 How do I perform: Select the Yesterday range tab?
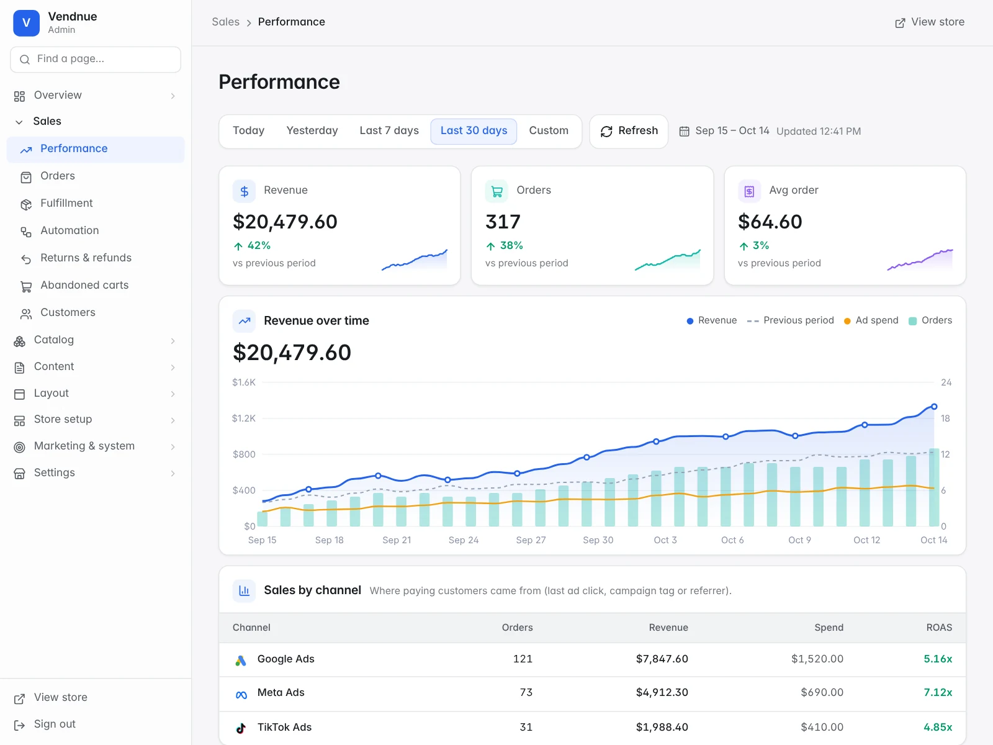click(x=312, y=131)
